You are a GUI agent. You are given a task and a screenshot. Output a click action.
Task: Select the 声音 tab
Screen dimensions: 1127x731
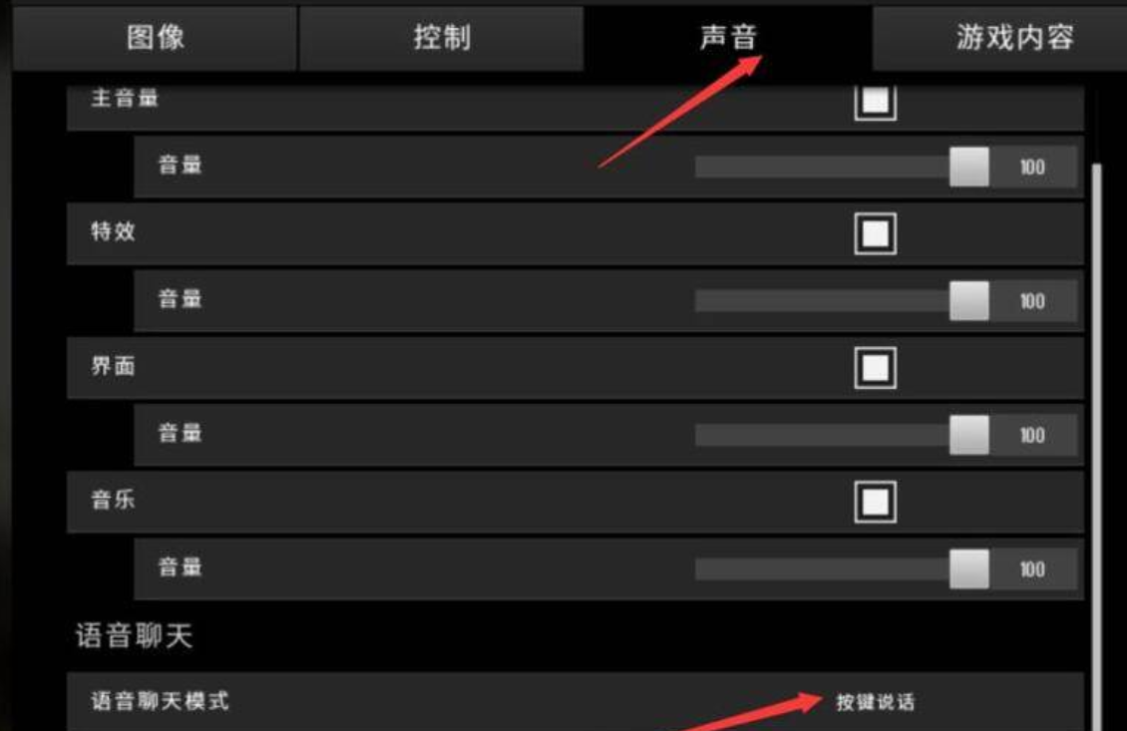coord(728,37)
